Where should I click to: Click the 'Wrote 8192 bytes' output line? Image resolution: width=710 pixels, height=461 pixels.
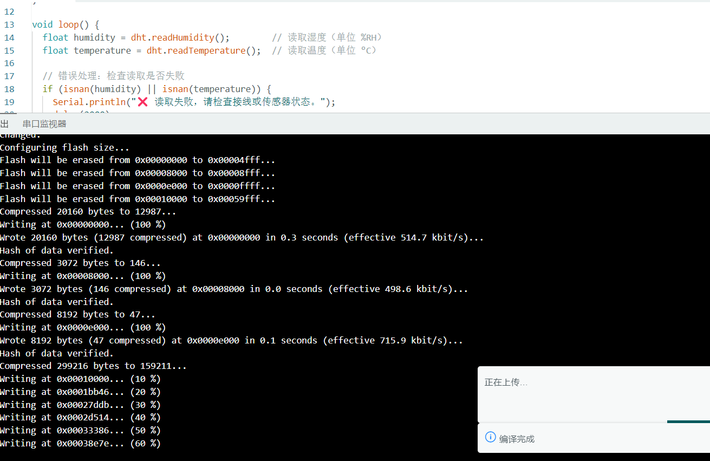point(231,341)
